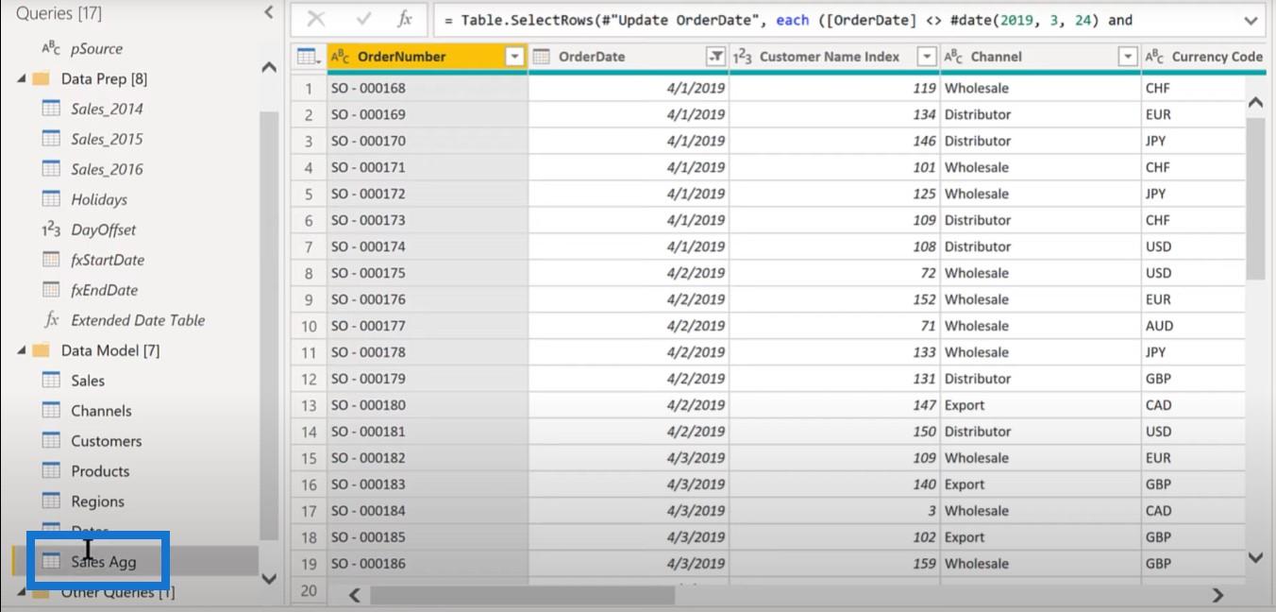This screenshot has width=1276, height=612.
Task: Select the Extended Date Table function
Action: [138, 320]
